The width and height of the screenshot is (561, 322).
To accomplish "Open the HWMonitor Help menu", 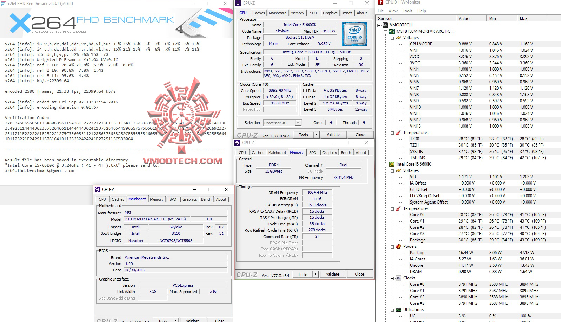I will [421, 11].
